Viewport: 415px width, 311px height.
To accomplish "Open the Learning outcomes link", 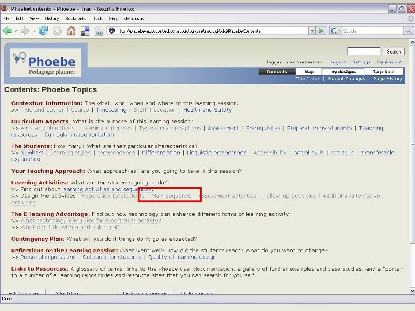I will point(107,128).
